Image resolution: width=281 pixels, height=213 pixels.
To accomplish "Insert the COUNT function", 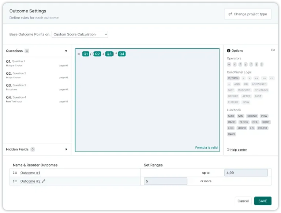I will coord(262,128).
